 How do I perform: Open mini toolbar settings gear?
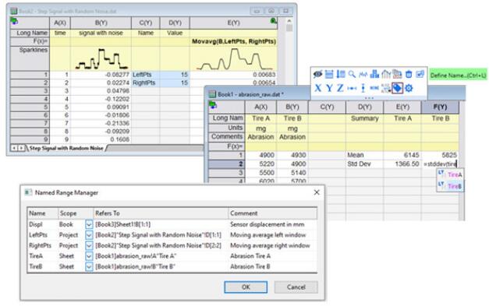[409, 88]
